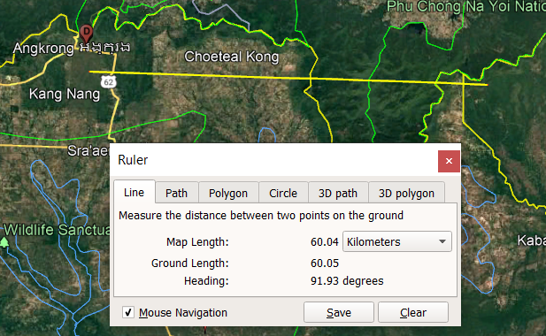Screen dimensions: 546x336
Task: Close the Ruler dialog
Action: tap(449, 161)
